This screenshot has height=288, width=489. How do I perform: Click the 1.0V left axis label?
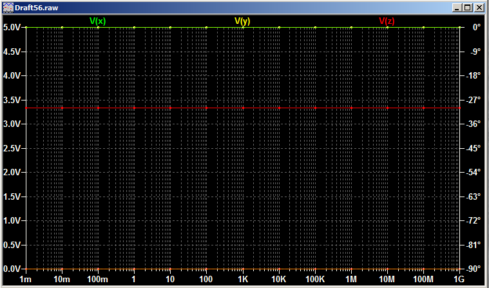12,220
